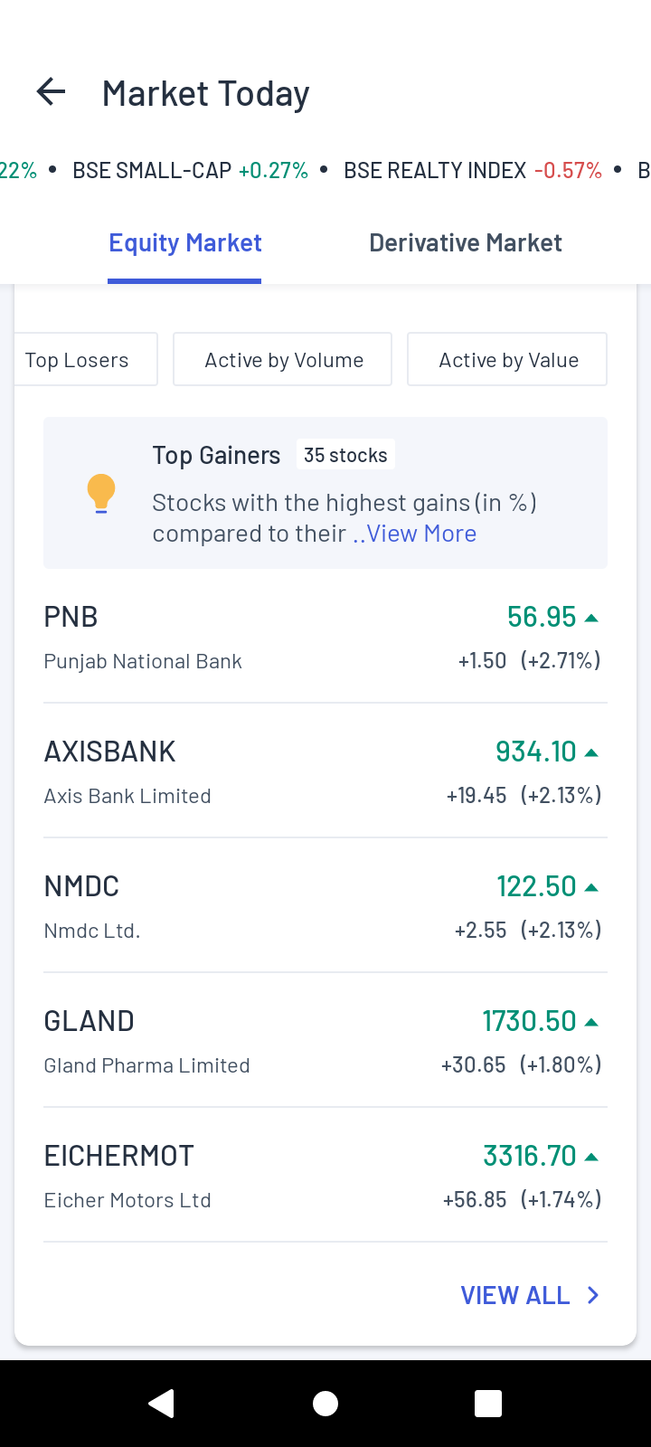This screenshot has height=1447, width=651.
Task: Switch to the Derivative Market tab
Action: pyautogui.click(x=466, y=243)
